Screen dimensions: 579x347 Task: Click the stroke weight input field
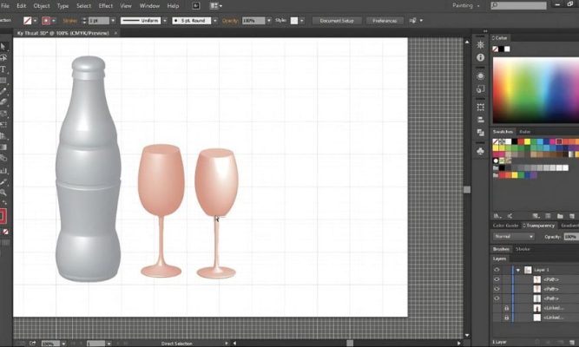tap(96, 19)
